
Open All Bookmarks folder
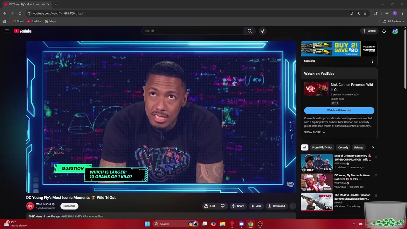(x=393, y=21)
